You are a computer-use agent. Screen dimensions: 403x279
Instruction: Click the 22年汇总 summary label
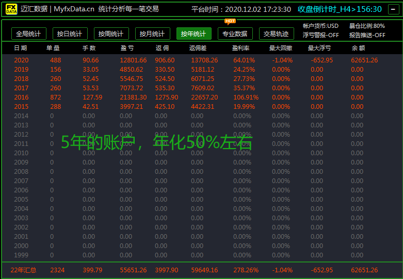tap(23, 270)
